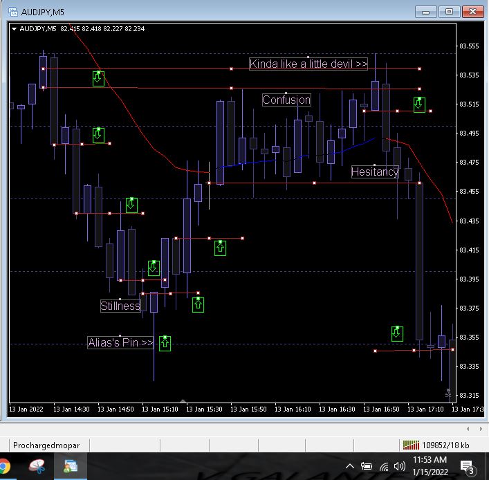Click the chart shift triangle marker on time axis

tap(183, 400)
